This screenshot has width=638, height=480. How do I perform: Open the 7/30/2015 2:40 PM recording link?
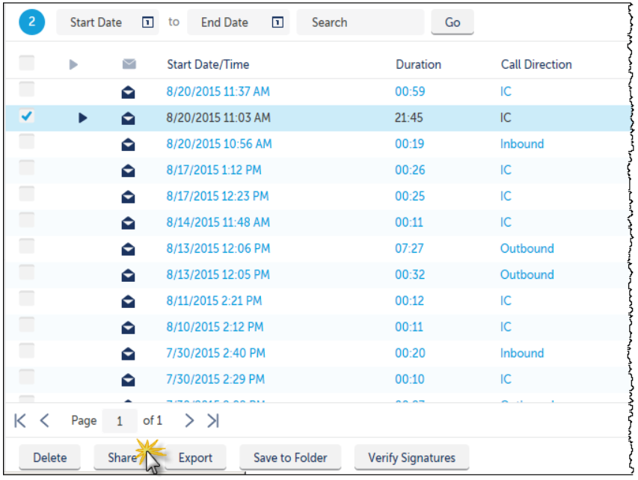click(x=215, y=353)
